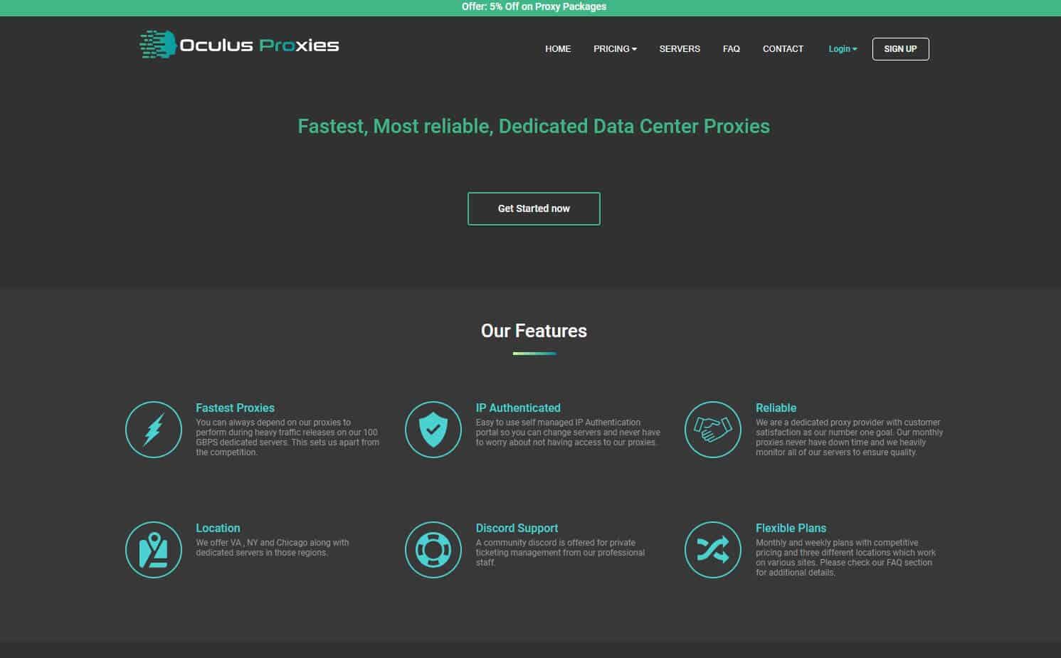Go to the HOME page
This screenshot has width=1061, height=658.
[x=558, y=49]
